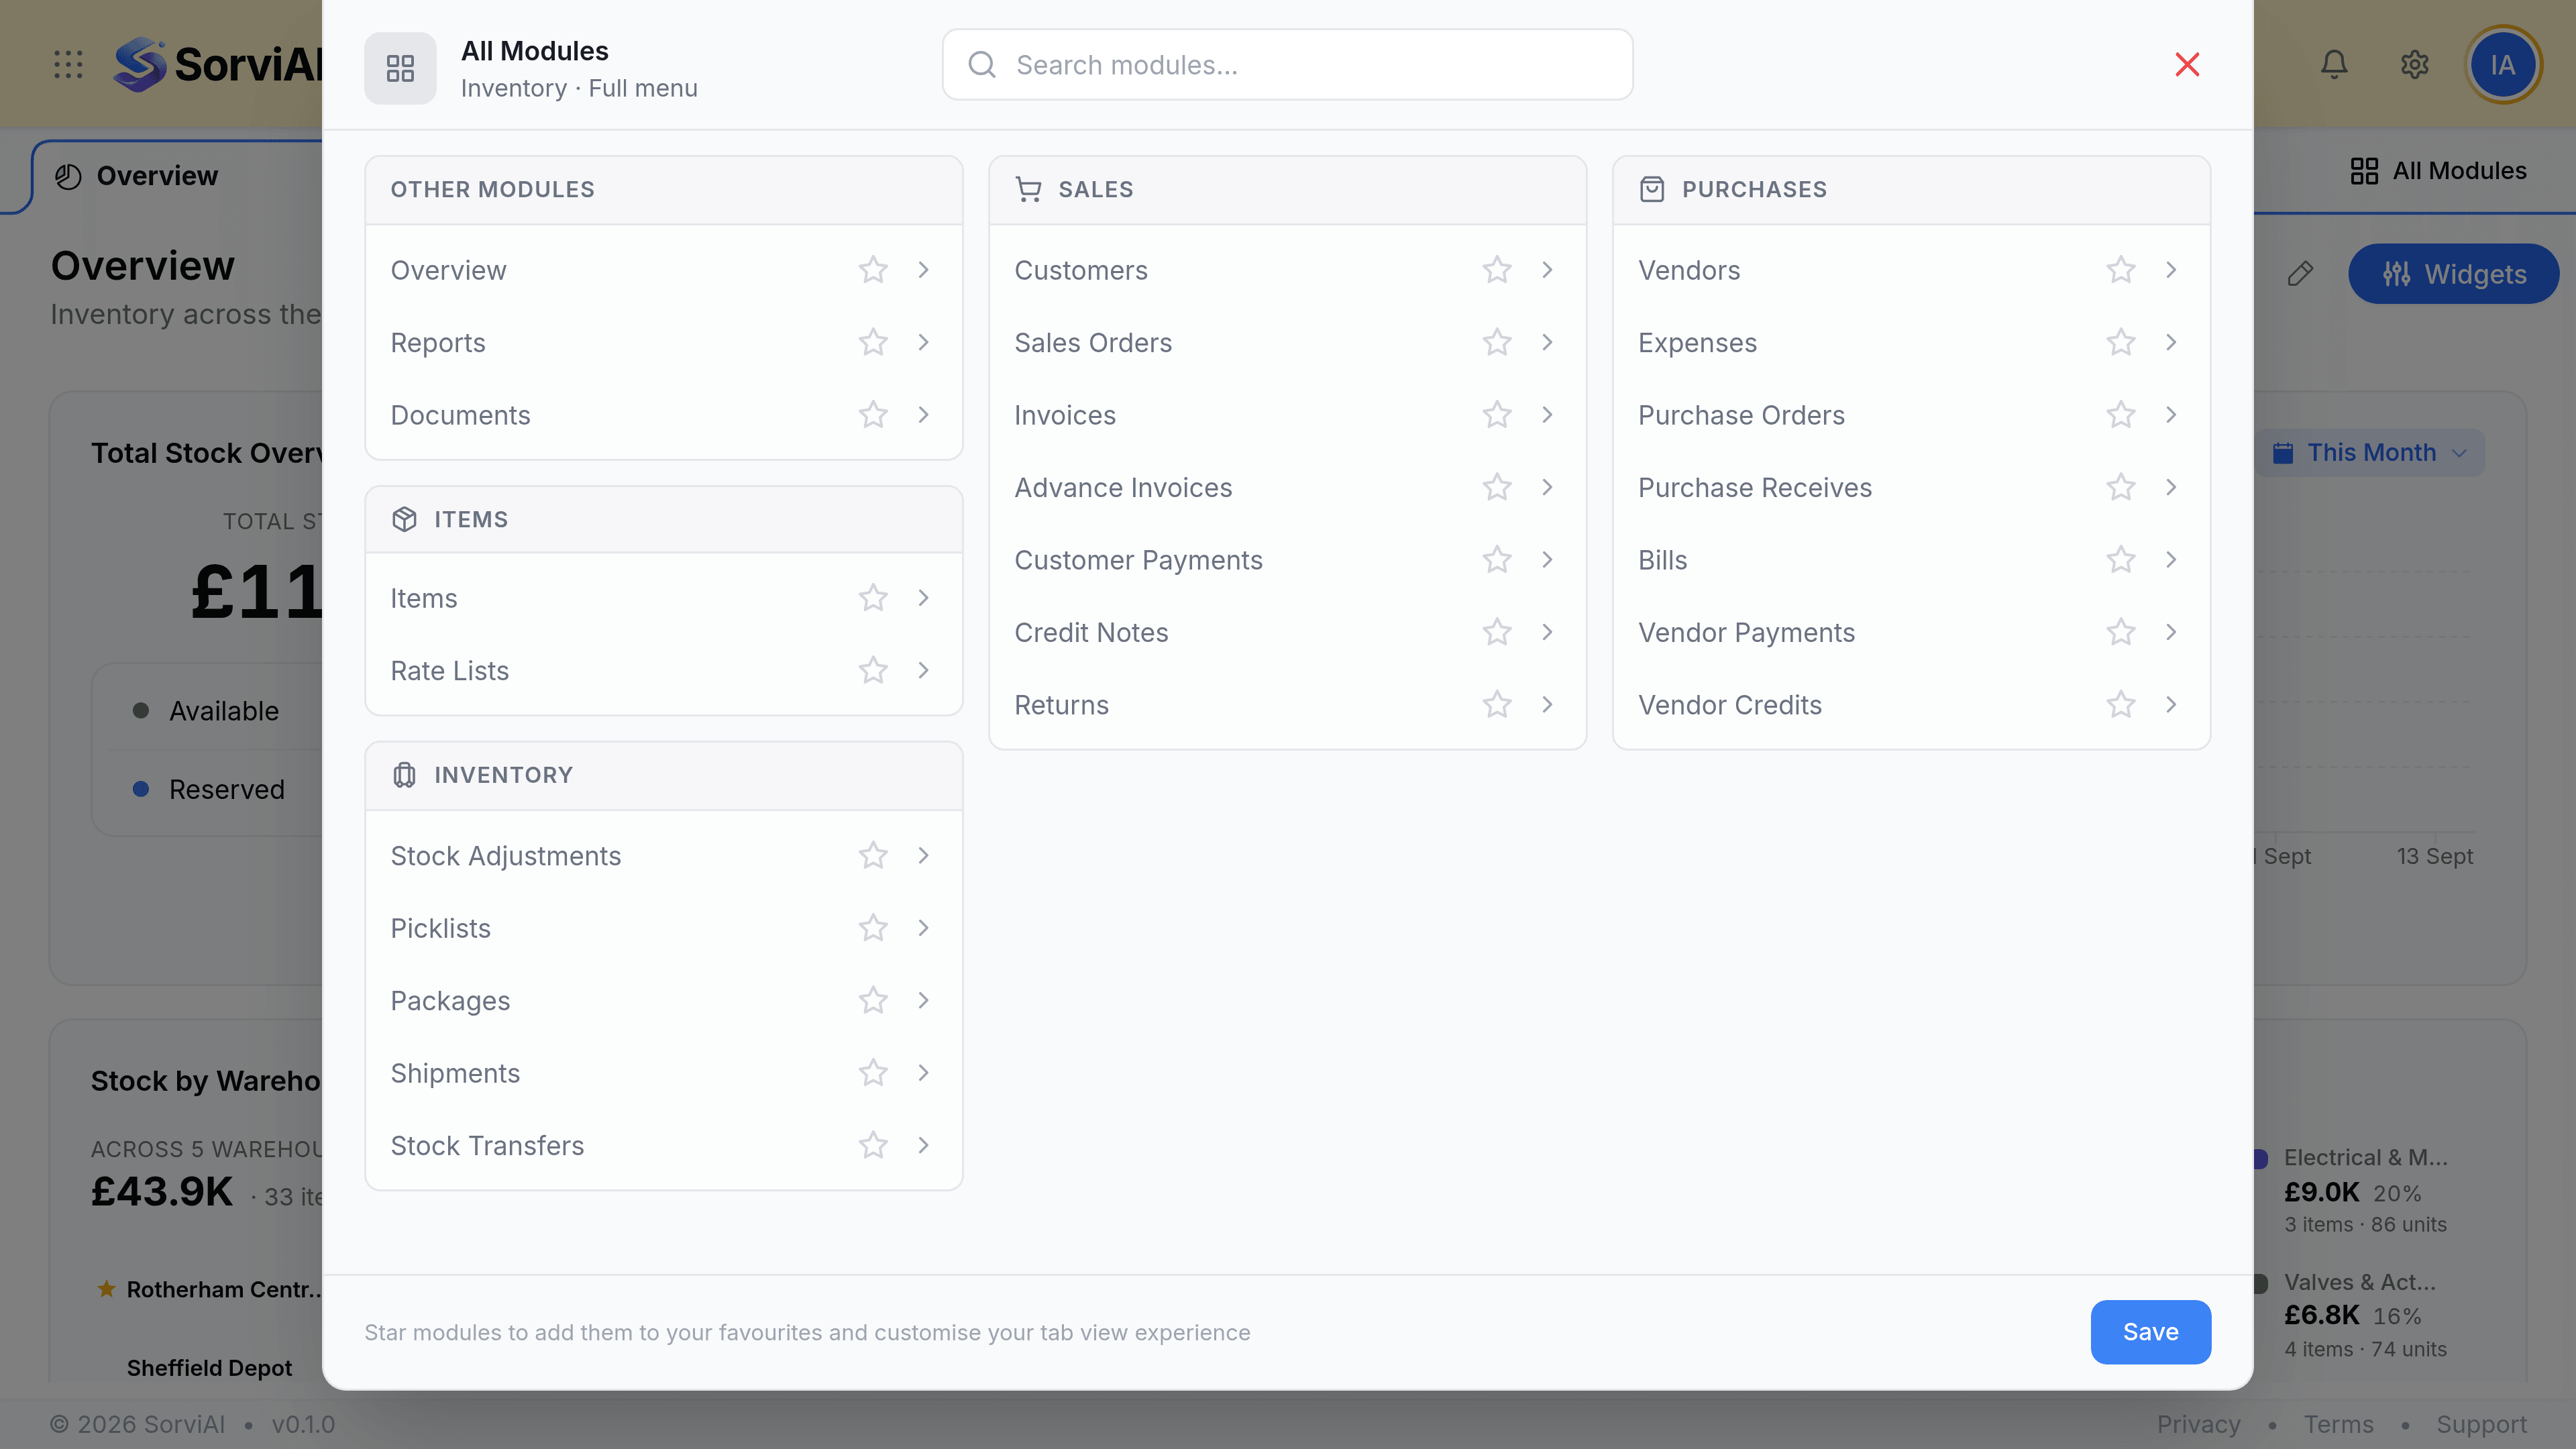
Task: Toggle star for Packages
Action: [x=873, y=1001]
